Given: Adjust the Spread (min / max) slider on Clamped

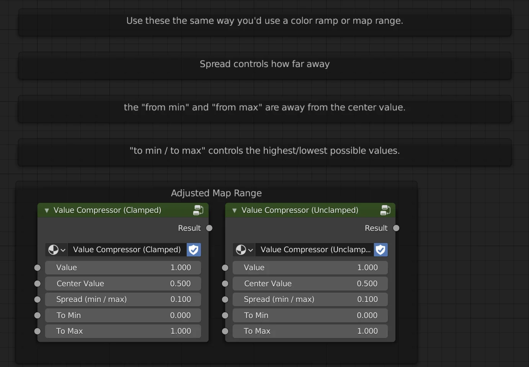Looking at the screenshot, I should (122, 299).
